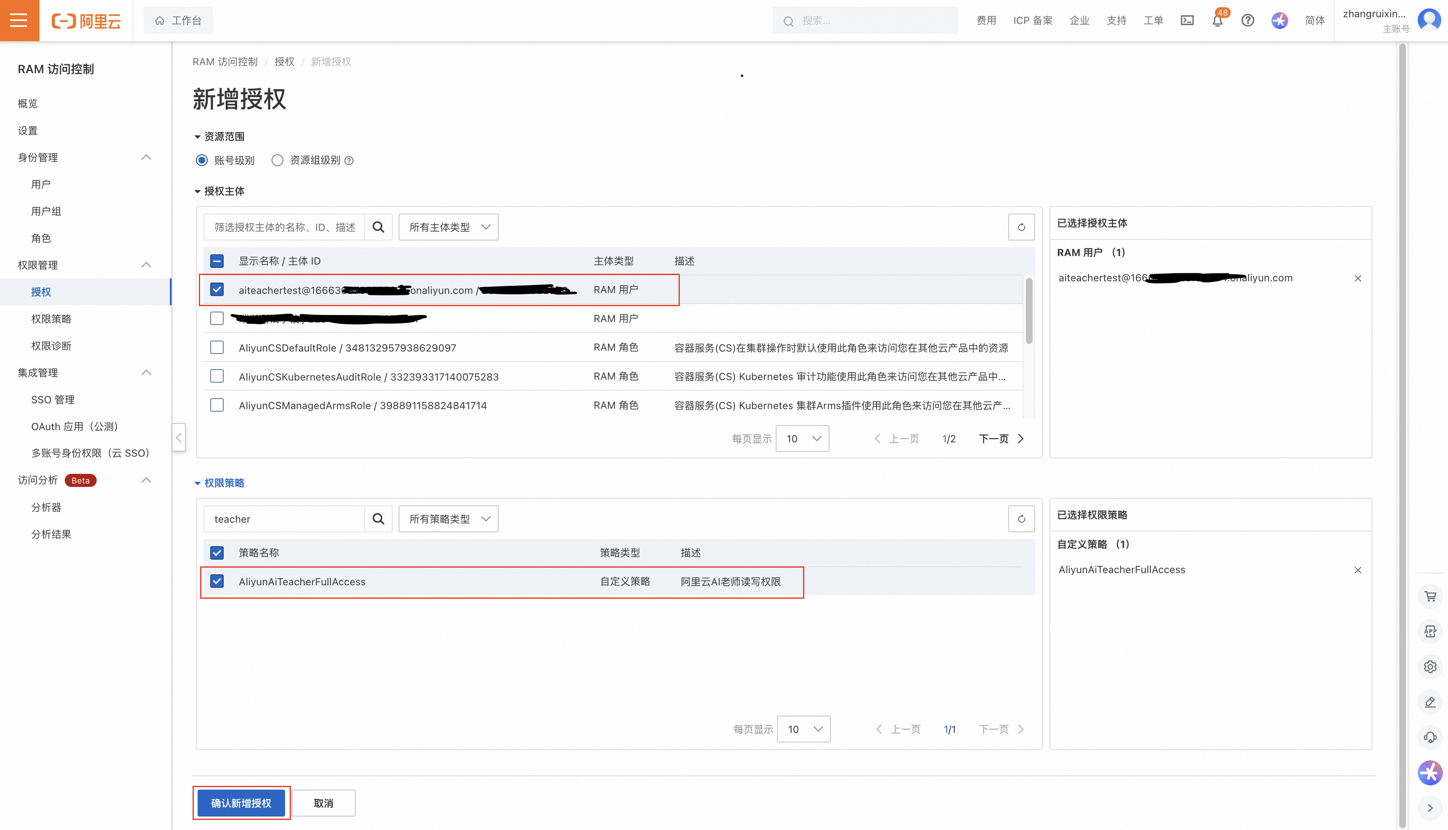Open the hamburger navigation menu
This screenshot has width=1448, height=830.
pos(19,21)
